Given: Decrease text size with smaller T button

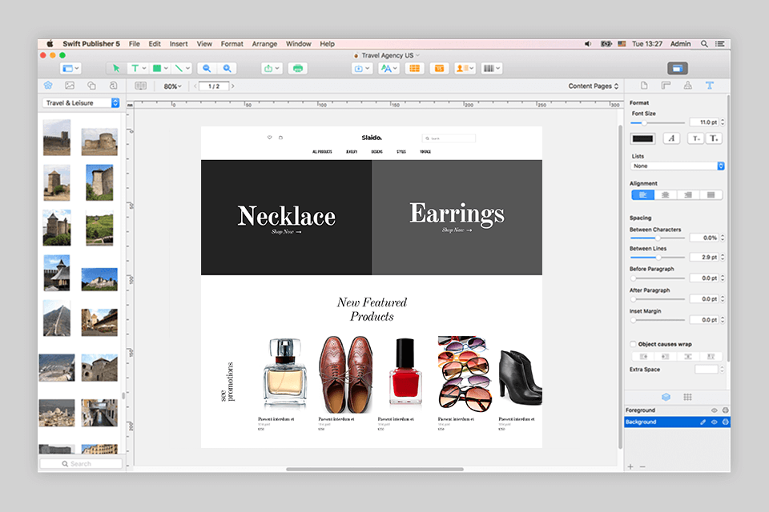Looking at the screenshot, I should click(x=695, y=138).
